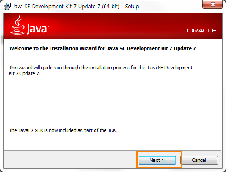Click the Next > button
Screen dimensions: 226x172
157,160
